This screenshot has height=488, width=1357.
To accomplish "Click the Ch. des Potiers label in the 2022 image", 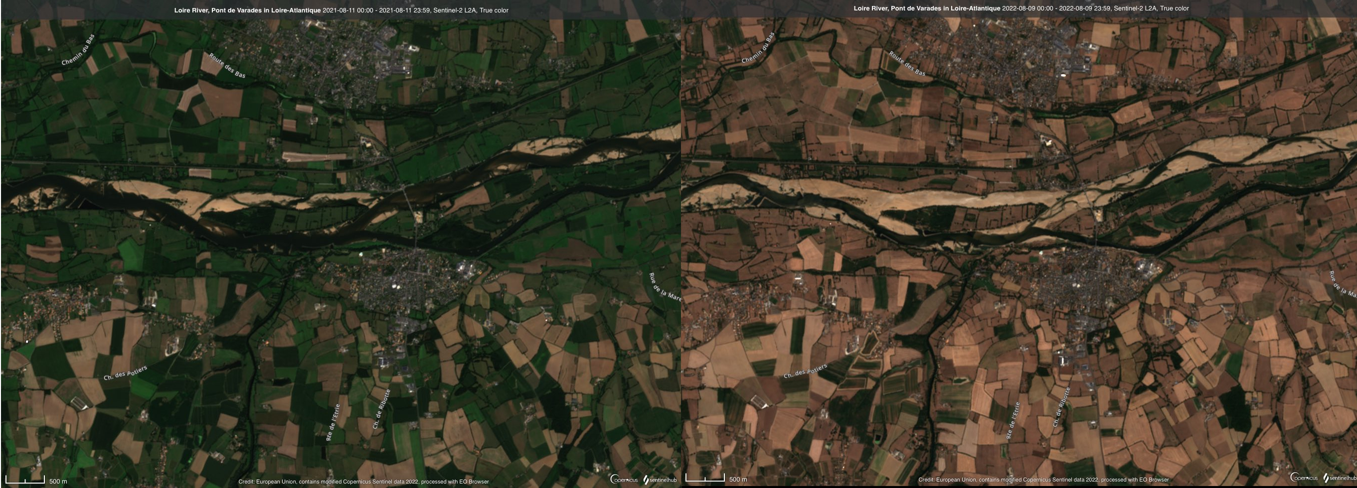I will pos(805,370).
